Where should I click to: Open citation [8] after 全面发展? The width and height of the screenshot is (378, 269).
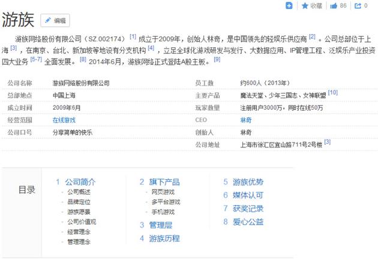tap(83, 59)
